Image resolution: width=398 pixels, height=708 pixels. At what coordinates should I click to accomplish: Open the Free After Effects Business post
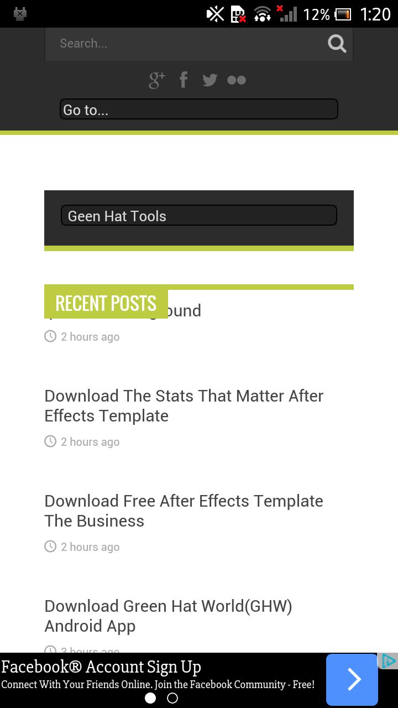[184, 511]
